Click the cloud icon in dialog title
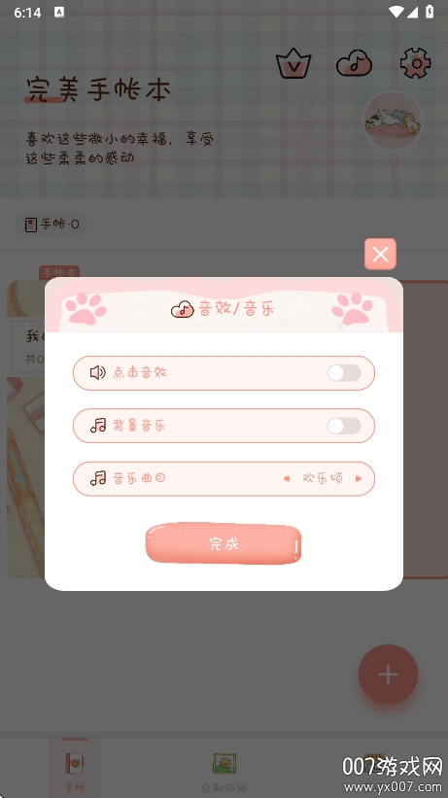The width and height of the screenshot is (448, 798). [183, 309]
